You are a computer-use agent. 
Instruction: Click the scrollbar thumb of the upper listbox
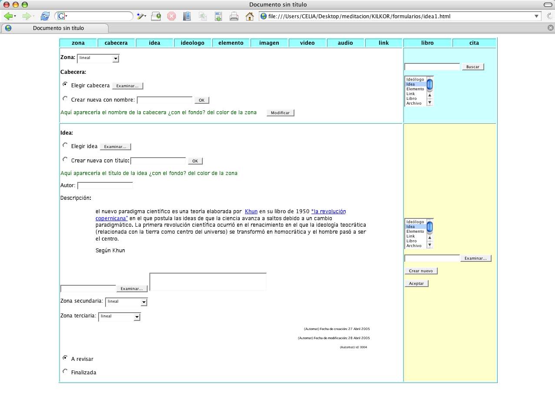point(429,84)
